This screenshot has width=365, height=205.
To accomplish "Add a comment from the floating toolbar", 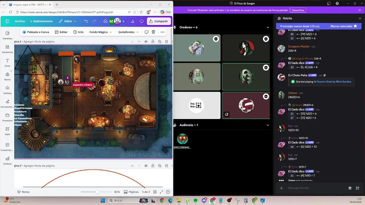I will [147, 32].
